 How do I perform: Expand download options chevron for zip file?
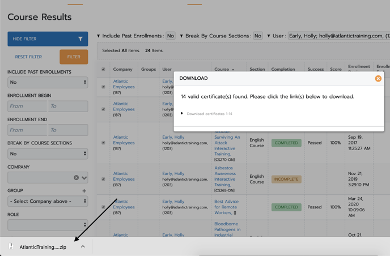coord(83,246)
